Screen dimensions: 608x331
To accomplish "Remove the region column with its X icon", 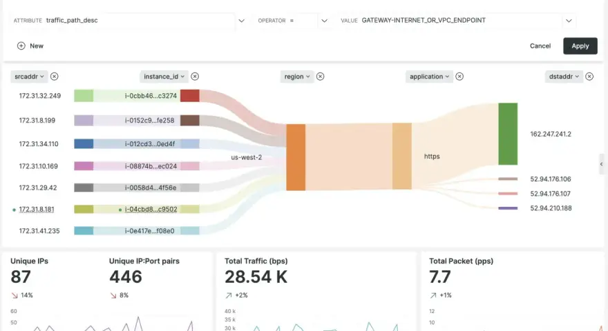I will click(321, 77).
